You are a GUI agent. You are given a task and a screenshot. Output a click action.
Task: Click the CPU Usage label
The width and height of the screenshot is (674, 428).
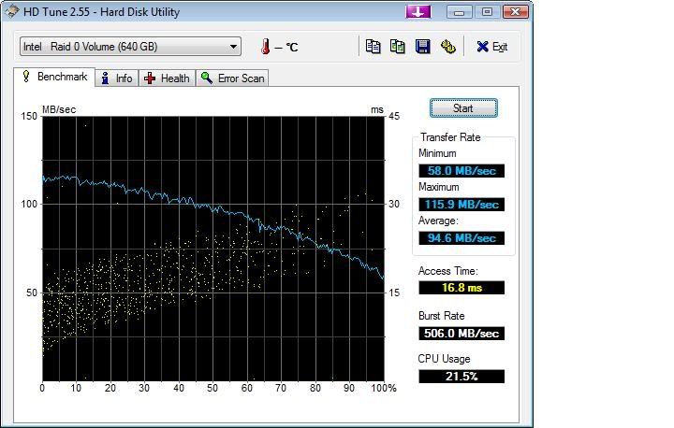click(444, 359)
